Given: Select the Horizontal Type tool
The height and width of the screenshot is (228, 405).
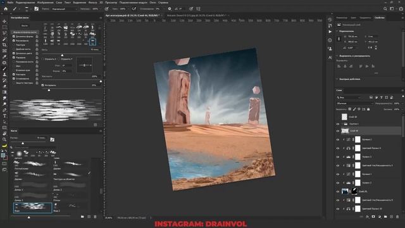Looking at the screenshot, I should point(4,116).
